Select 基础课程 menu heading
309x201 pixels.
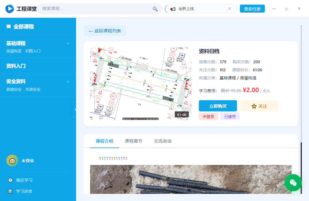tap(16, 43)
